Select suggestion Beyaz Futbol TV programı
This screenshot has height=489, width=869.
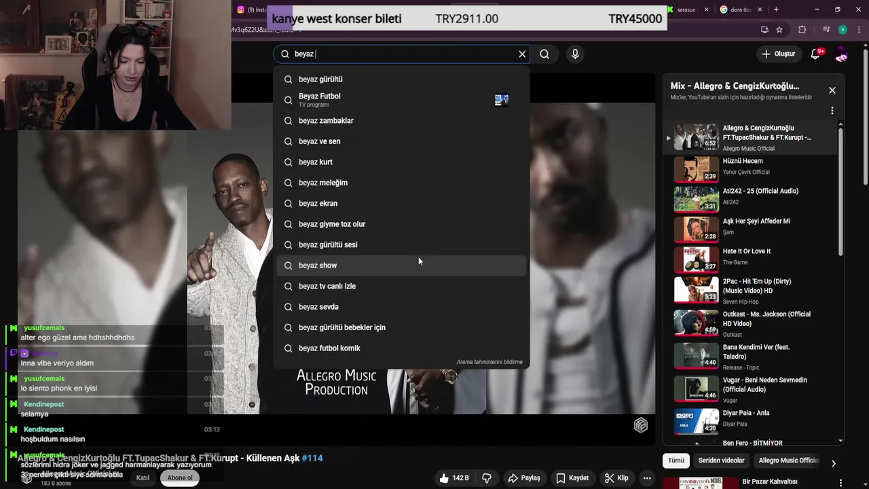401,100
